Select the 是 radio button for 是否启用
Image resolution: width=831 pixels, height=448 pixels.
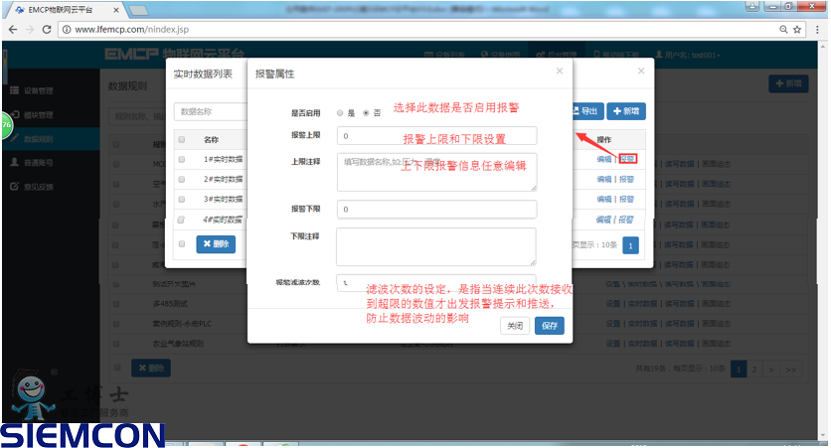(340, 113)
